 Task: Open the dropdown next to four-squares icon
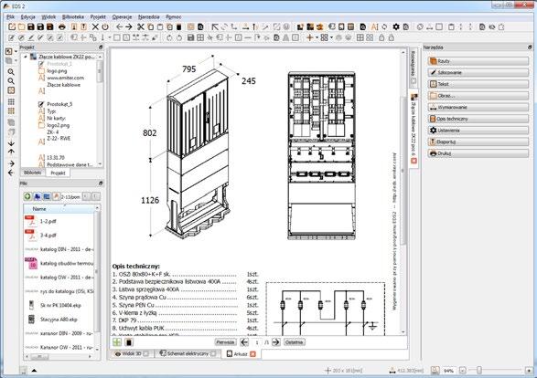331,37
